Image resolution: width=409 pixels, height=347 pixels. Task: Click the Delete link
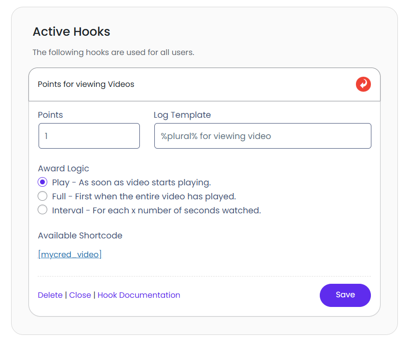50,295
